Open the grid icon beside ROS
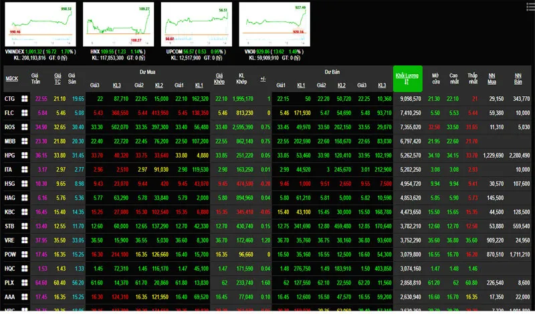The image size is (535, 314). 25,127
